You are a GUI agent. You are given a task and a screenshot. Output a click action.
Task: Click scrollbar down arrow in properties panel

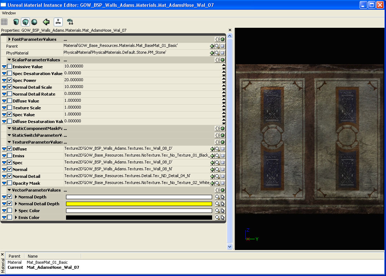[x=230, y=246]
